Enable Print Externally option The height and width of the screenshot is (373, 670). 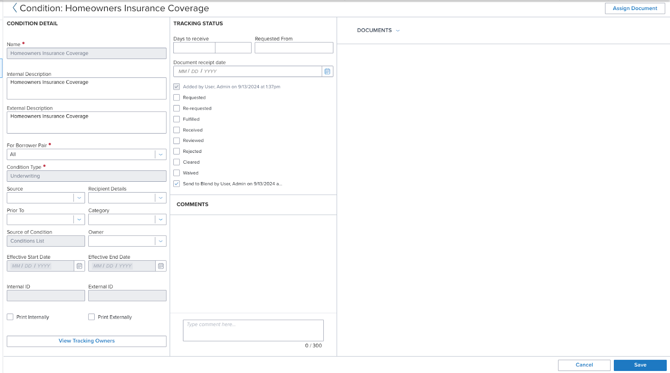[x=91, y=317]
